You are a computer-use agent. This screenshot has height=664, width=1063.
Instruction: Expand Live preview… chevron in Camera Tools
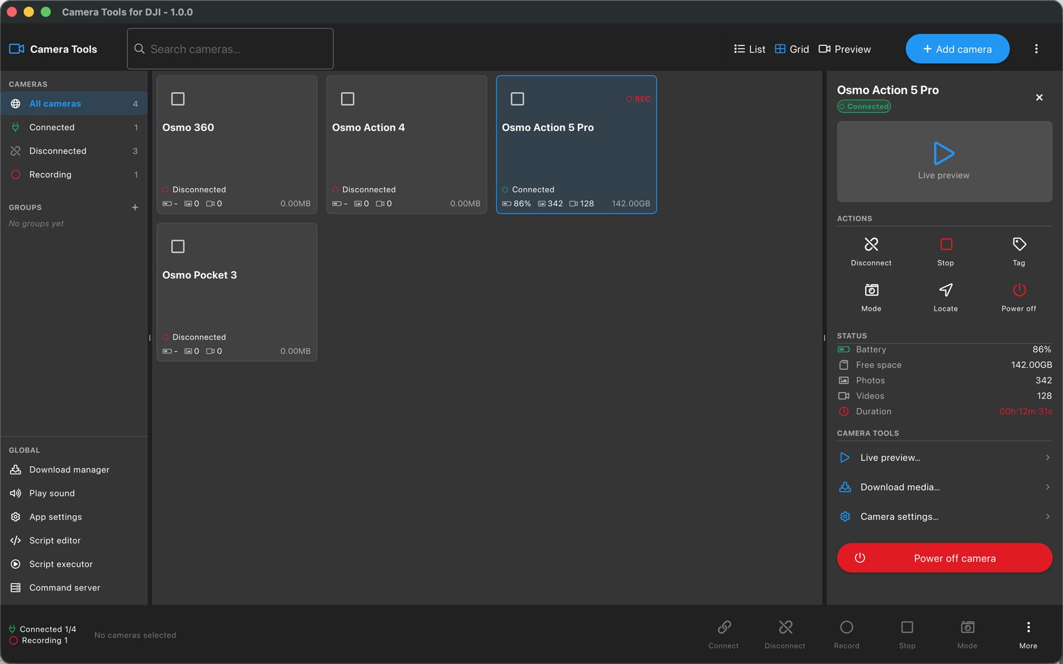[1047, 458]
